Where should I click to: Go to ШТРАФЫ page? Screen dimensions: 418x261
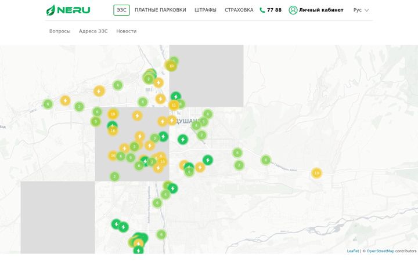tap(206, 10)
